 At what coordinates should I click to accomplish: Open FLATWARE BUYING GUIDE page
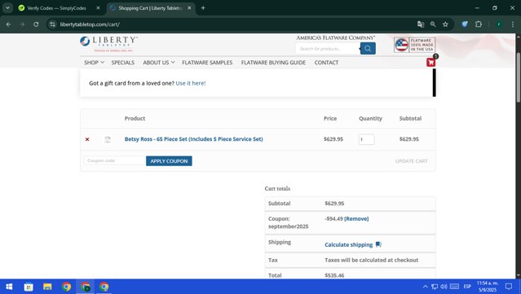[273, 63]
